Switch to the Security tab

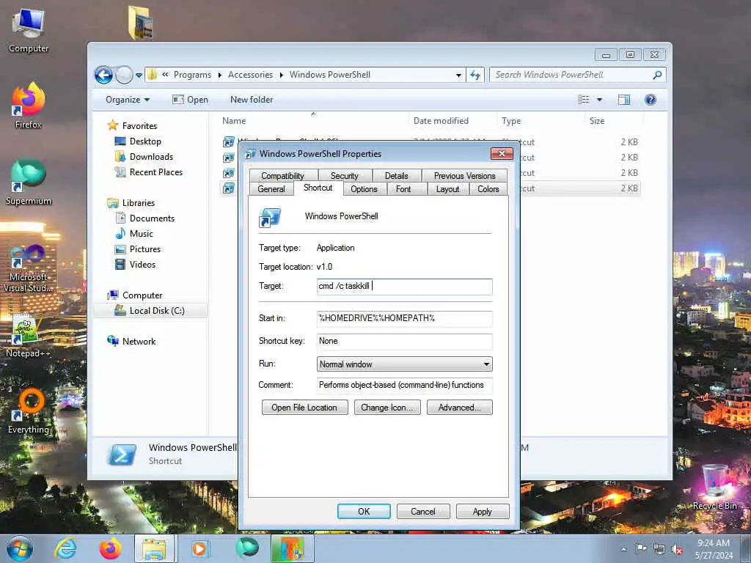coord(345,176)
